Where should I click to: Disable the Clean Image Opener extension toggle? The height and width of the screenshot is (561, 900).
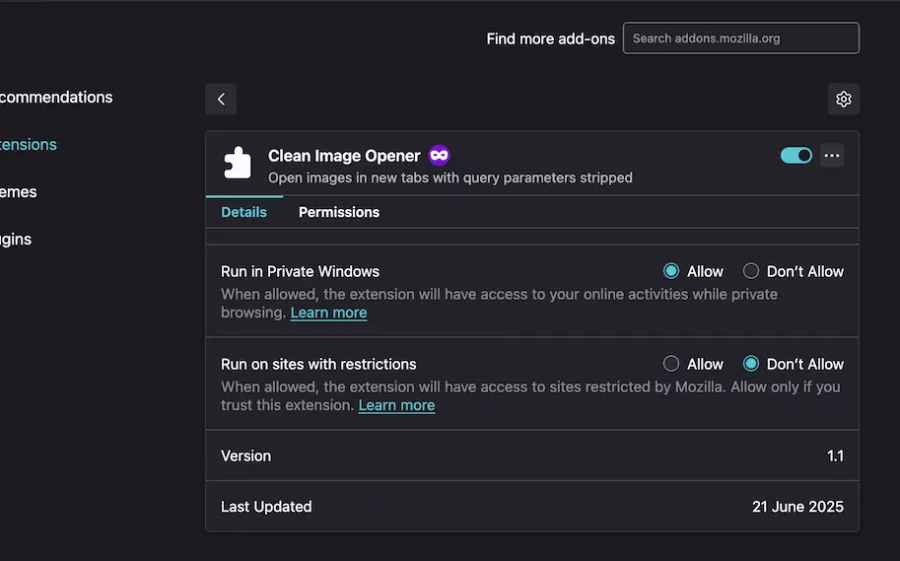pyautogui.click(x=796, y=155)
